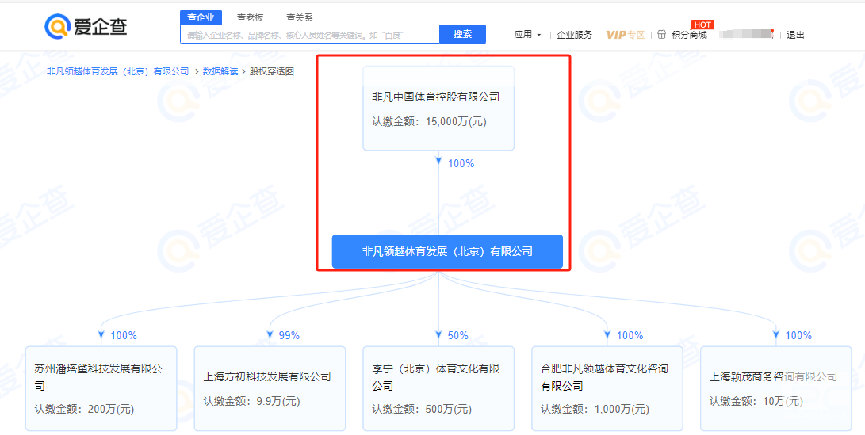Click the arrow above 上海颖茂商务咨询 node
Image resolution: width=865 pixels, height=435 pixels.
pyautogui.click(x=776, y=335)
